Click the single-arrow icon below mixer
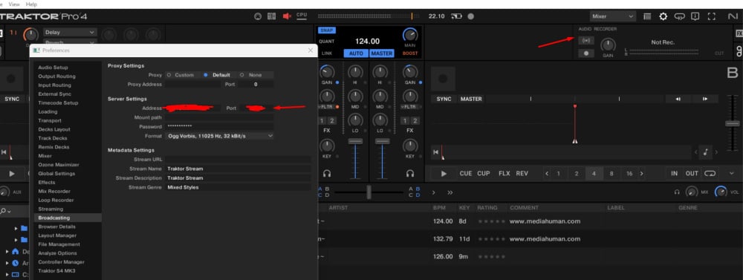This screenshot has height=280, width=743. (434, 192)
